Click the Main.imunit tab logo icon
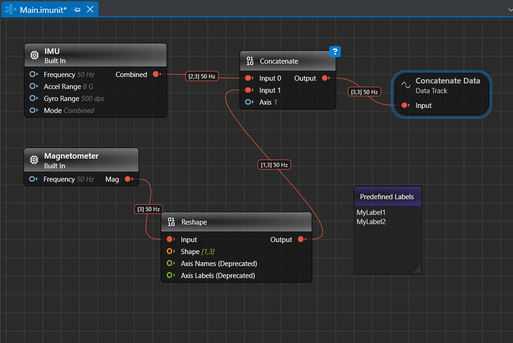513x343 pixels. coord(11,10)
